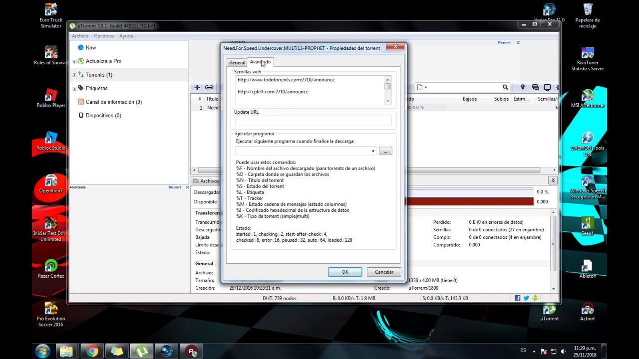
Task: Click the uTorrent taskbar icon
Action: click(x=142, y=351)
